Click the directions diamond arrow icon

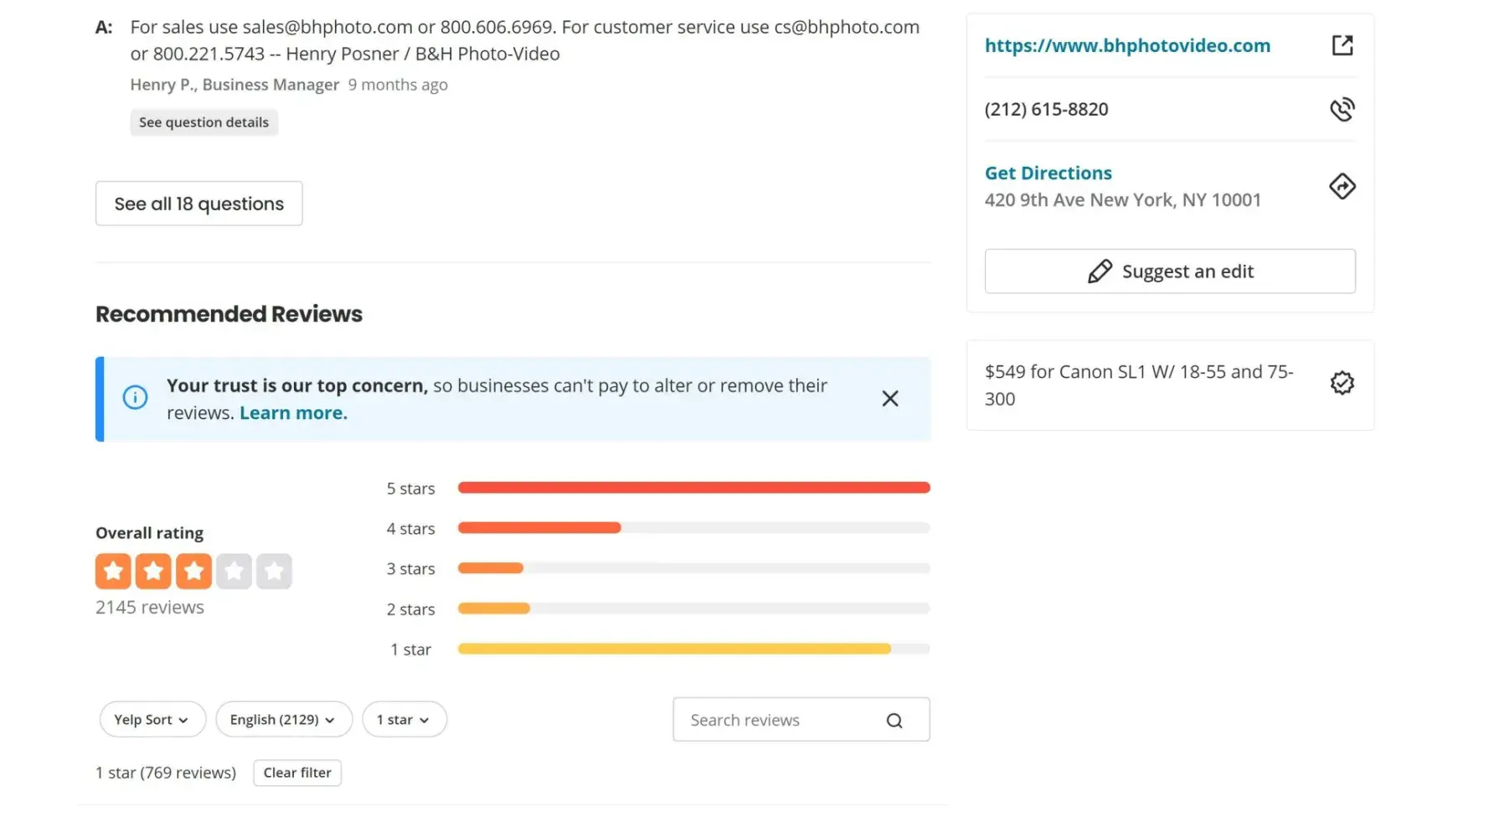(x=1342, y=186)
